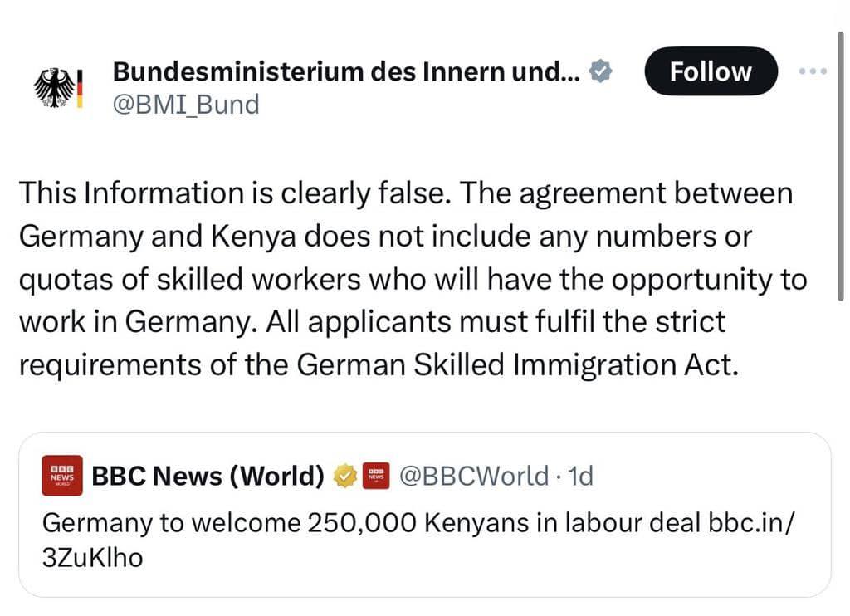Click the red BBC News profile avatar

click(x=62, y=476)
